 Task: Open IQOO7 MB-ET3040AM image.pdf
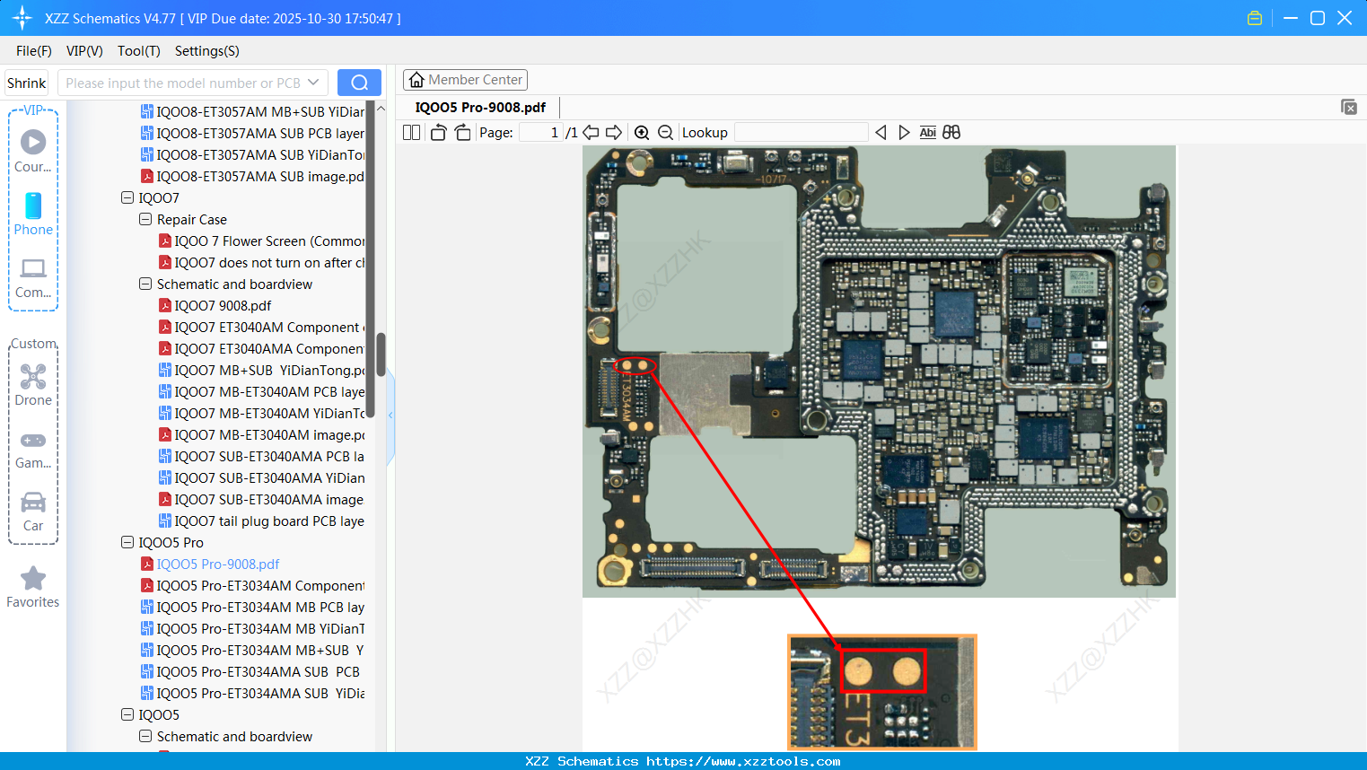click(x=261, y=434)
